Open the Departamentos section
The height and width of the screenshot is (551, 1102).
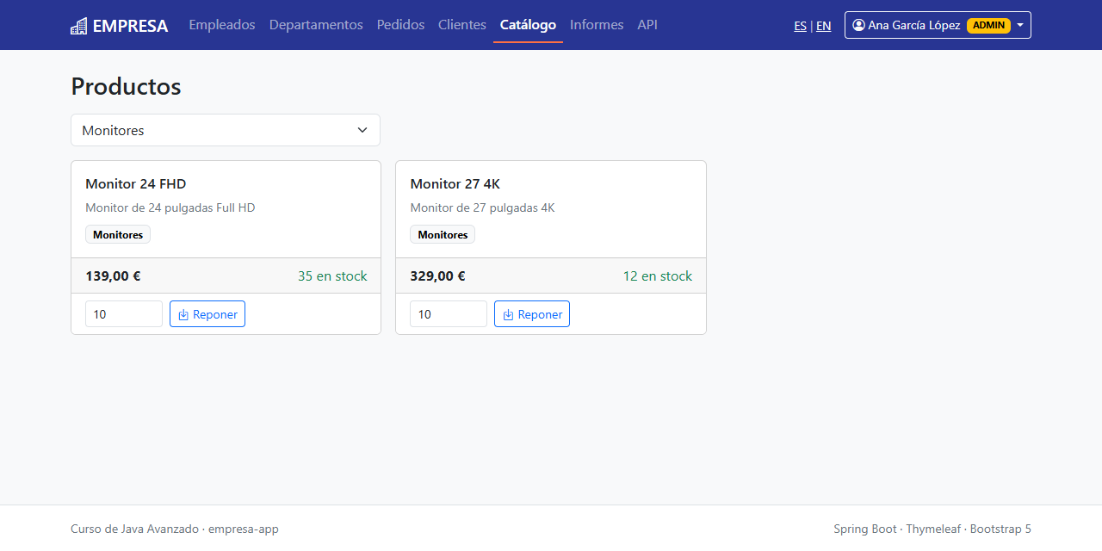tap(316, 25)
